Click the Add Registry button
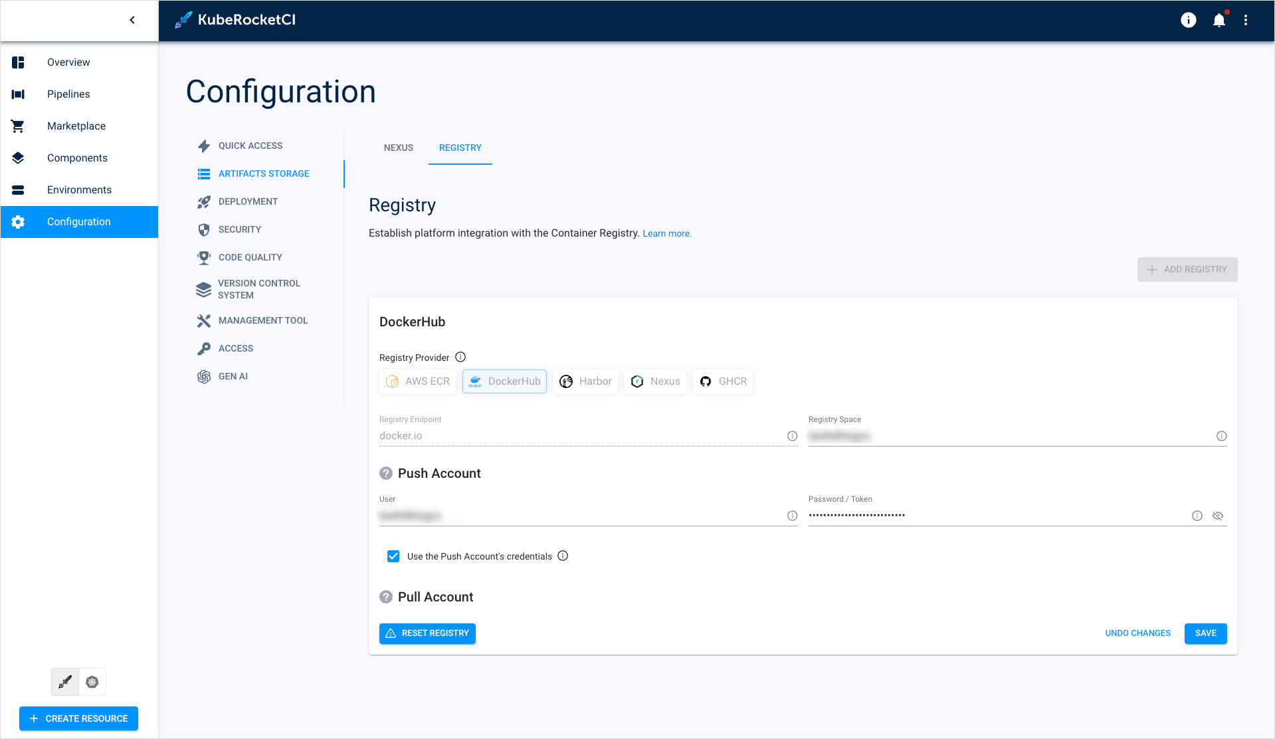Image resolution: width=1275 pixels, height=739 pixels. pos(1187,269)
